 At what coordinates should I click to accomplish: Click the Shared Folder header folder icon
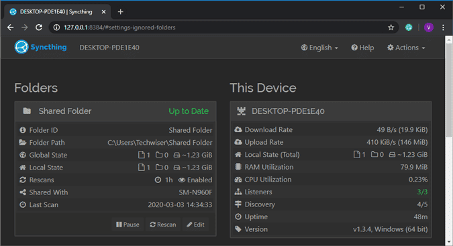click(x=27, y=111)
